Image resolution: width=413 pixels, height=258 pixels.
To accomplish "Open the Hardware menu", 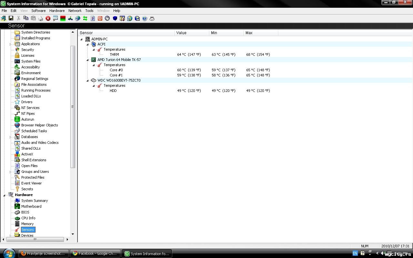I will click(57, 11).
